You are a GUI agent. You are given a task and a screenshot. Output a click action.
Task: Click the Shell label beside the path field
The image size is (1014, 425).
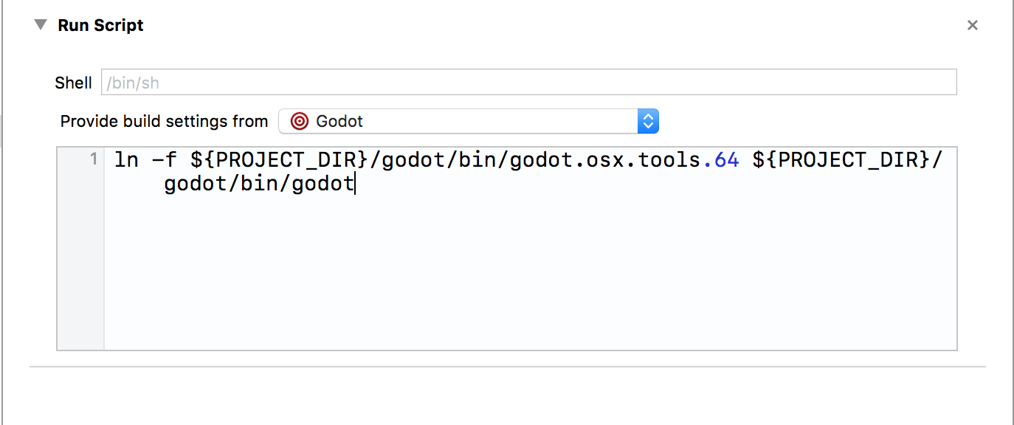pyautogui.click(x=73, y=82)
